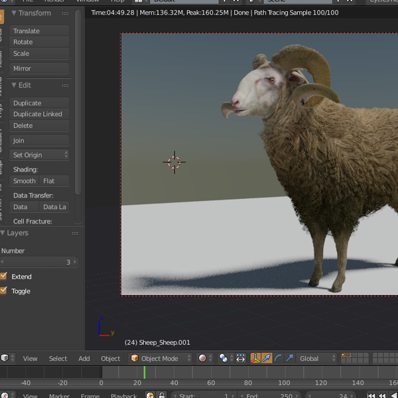Click the Smooth shading button

[x=25, y=181]
